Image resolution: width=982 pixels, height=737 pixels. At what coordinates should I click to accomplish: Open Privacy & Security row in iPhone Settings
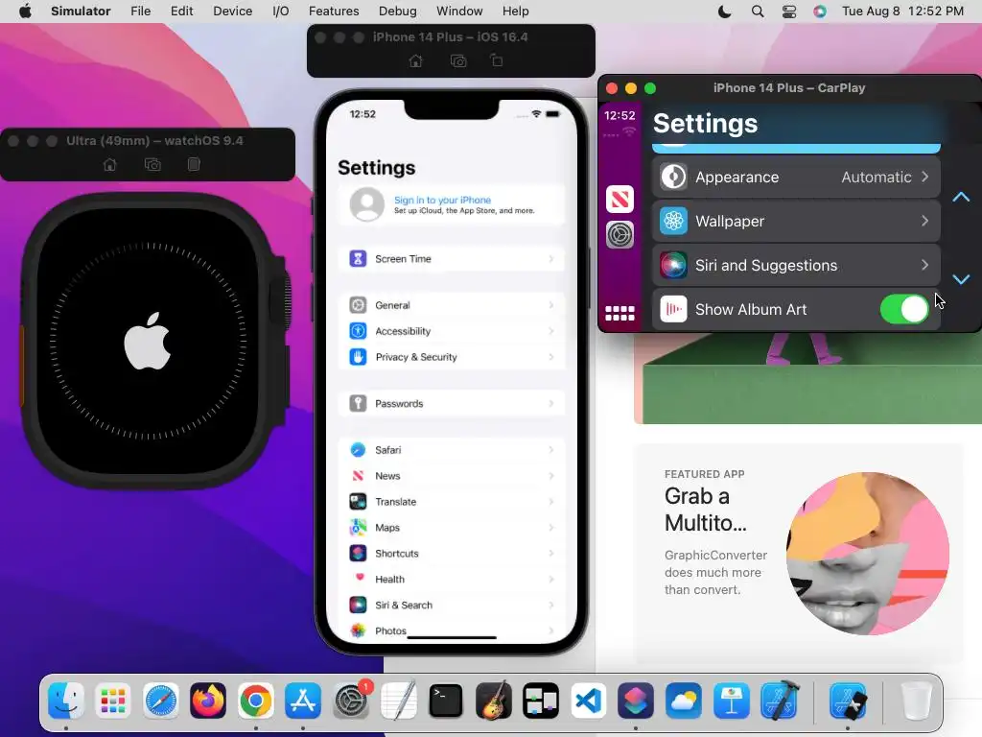point(452,357)
